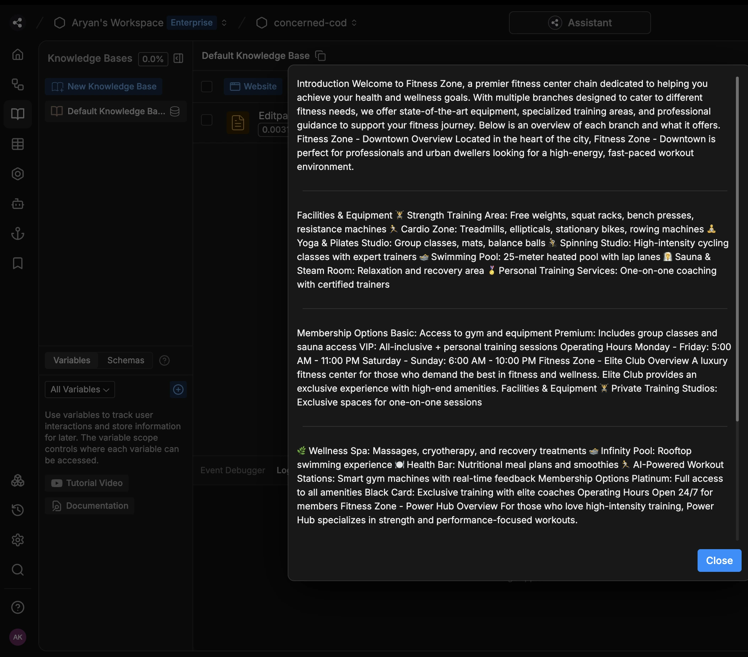Tick the select-all checkbox beside Website
Screen dimensions: 748x657
207,86
